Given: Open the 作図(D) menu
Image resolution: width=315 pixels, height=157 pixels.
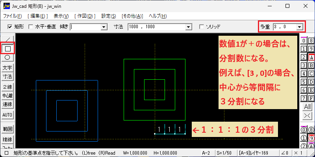Looking at the screenshot, I should pos(85,16).
